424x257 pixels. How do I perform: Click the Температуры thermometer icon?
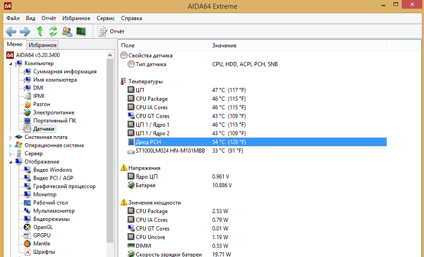point(123,81)
